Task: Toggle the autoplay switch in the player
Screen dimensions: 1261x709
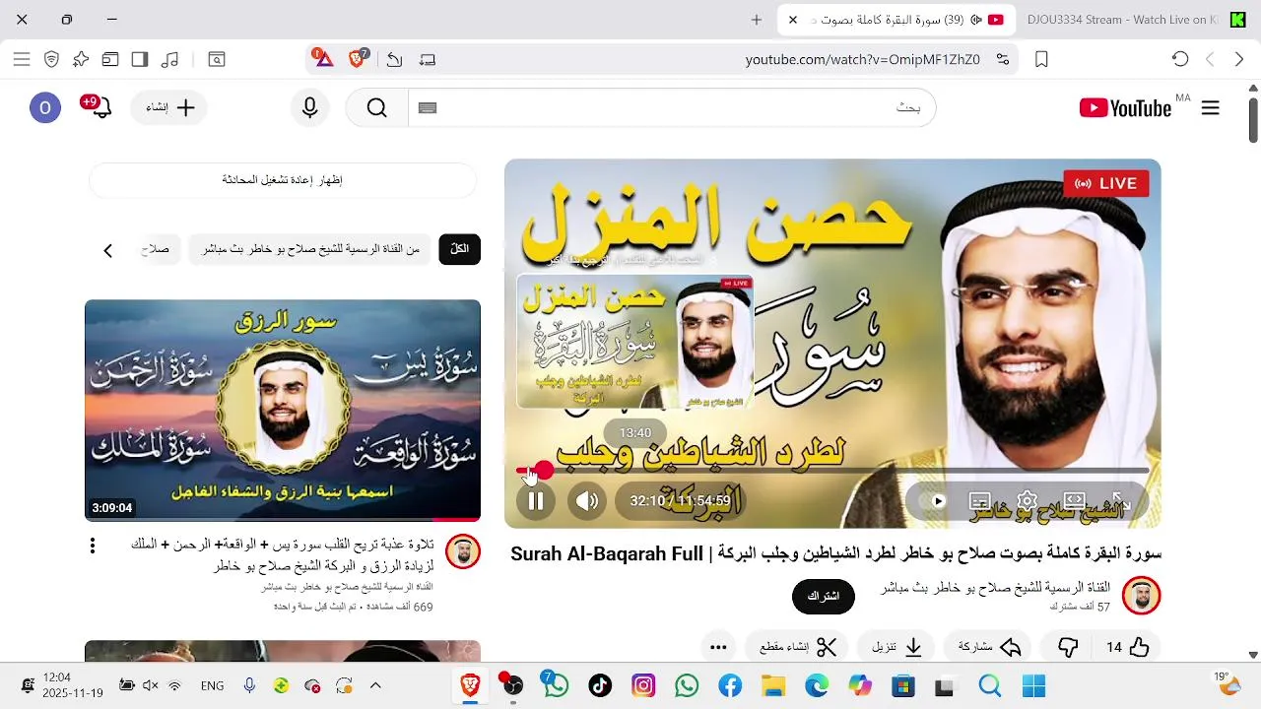Action: point(932,501)
